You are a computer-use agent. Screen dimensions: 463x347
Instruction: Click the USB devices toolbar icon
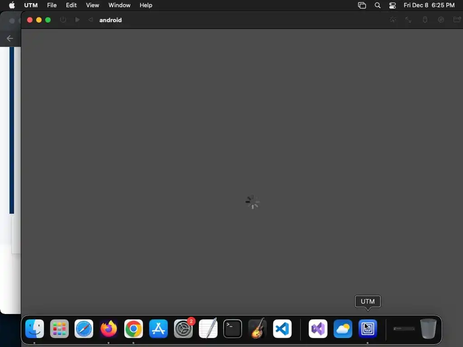click(425, 20)
